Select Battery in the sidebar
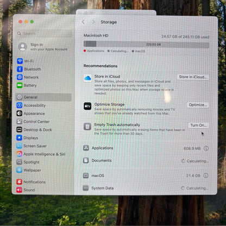Screen dimensions: 226x226 click(x=27, y=85)
